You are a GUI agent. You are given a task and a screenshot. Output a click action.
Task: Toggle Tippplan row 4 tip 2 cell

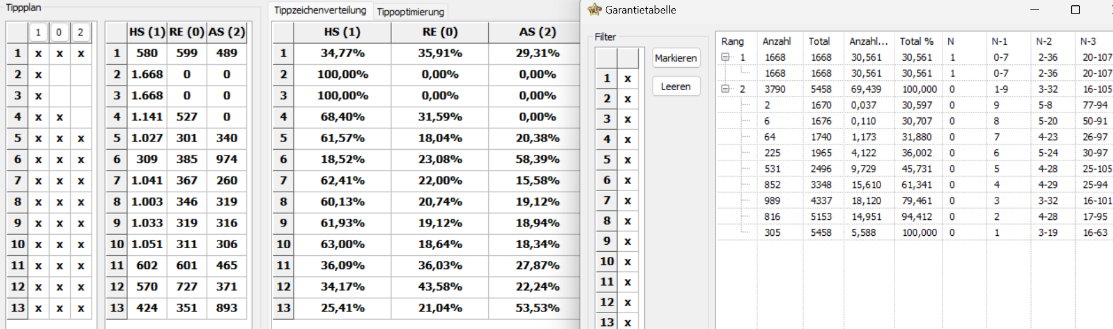point(81,117)
